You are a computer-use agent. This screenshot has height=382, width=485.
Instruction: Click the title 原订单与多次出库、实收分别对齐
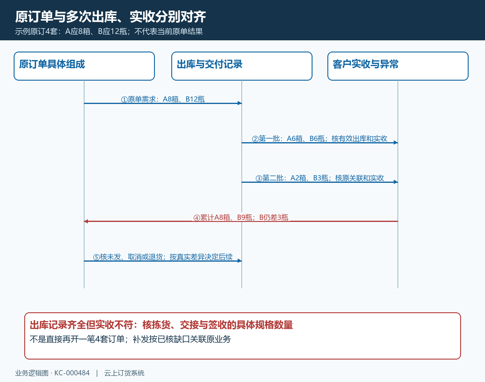111,17
